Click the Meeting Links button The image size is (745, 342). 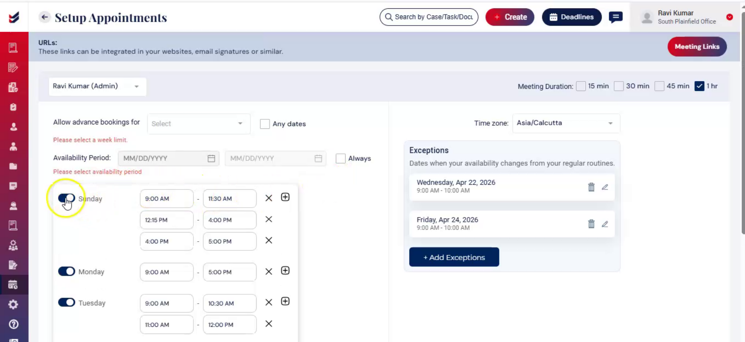(x=697, y=47)
